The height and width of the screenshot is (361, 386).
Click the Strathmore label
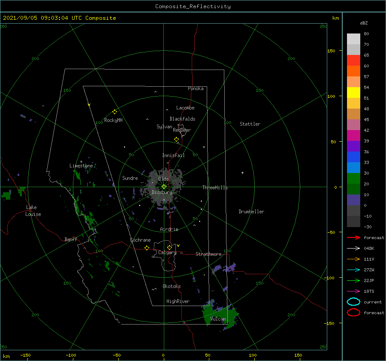tap(208, 254)
